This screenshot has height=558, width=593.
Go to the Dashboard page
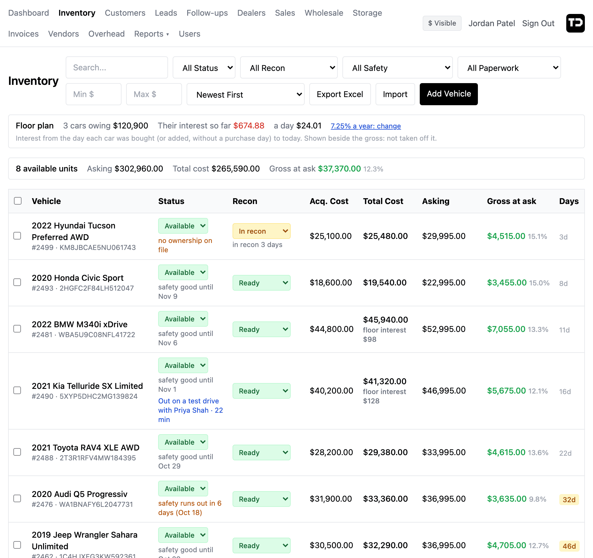click(x=29, y=13)
